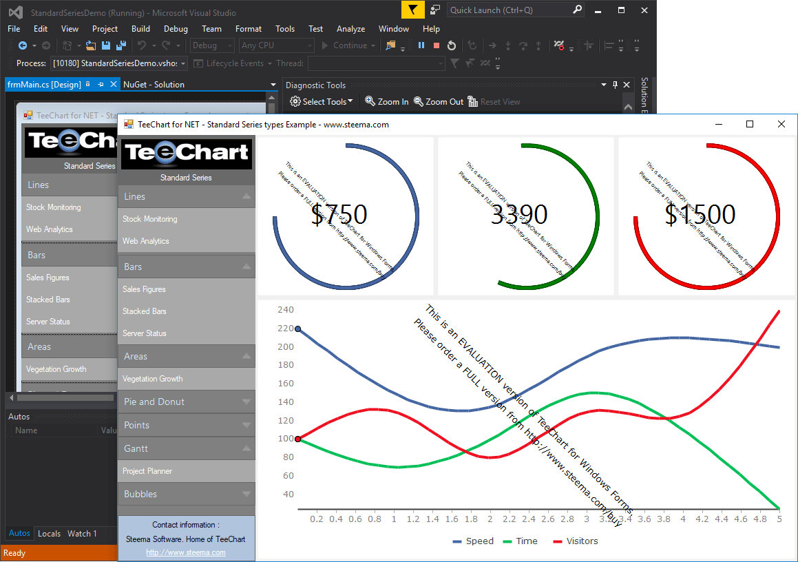Click the red $1500 circular gauge

click(x=706, y=216)
